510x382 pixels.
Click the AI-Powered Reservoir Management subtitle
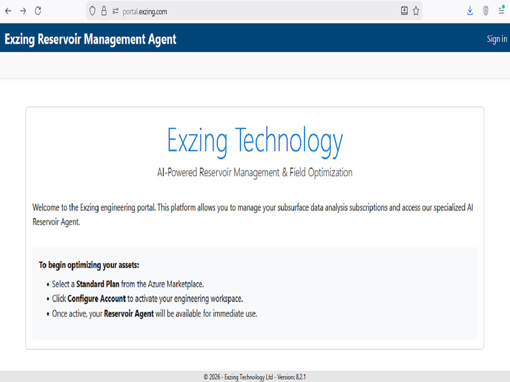pos(254,173)
